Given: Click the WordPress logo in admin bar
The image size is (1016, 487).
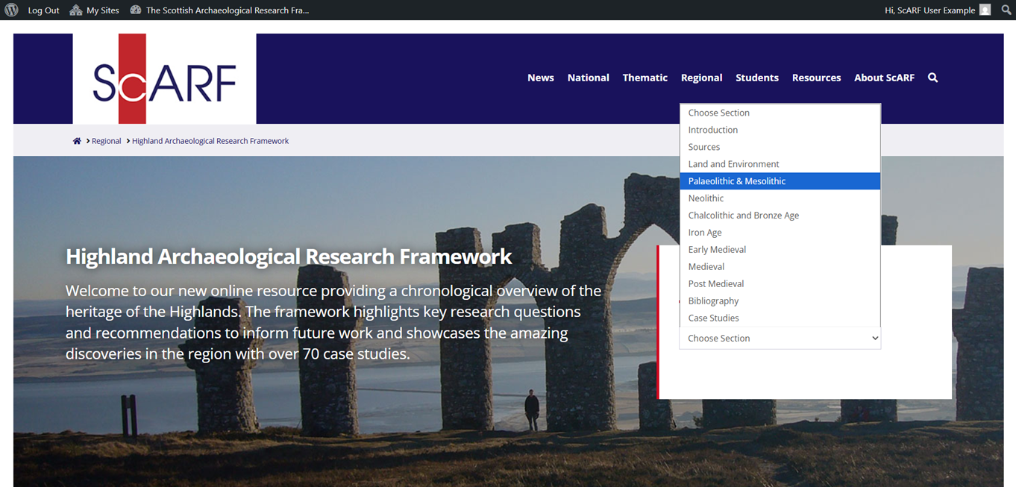Looking at the screenshot, I should coord(11,10).
